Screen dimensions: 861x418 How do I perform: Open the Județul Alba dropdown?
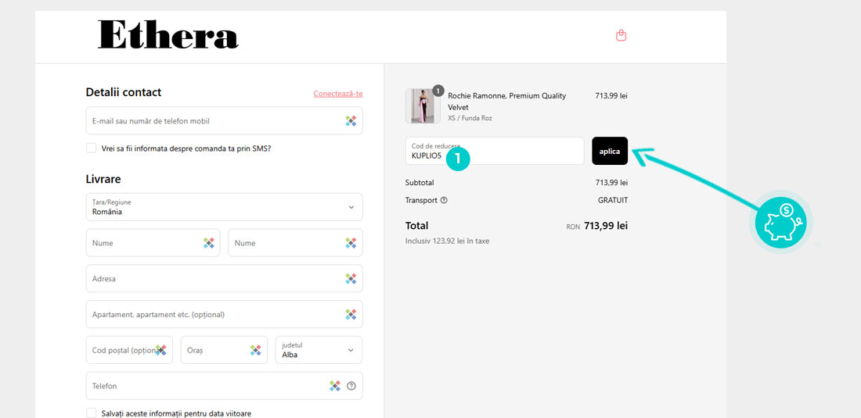pos(318,350)
